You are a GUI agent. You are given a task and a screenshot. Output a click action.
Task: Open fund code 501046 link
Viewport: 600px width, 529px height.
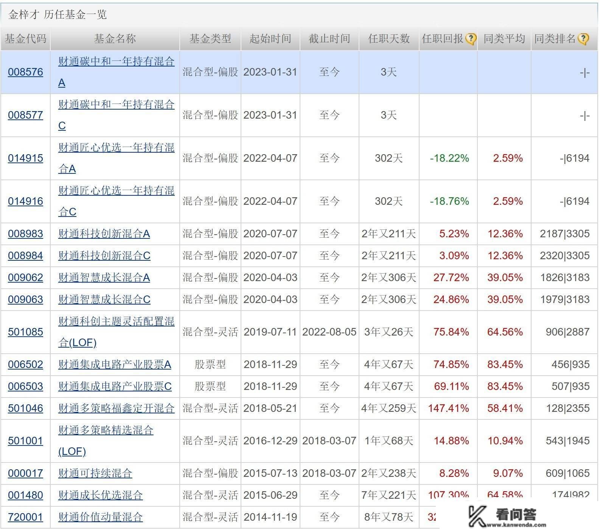pyautogui.click(x=25, y=408)
